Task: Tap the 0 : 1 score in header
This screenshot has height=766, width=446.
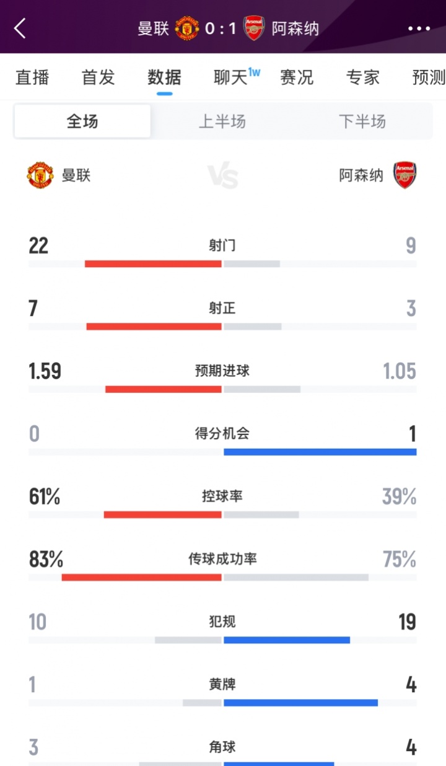Action: [x=221, y=29]
